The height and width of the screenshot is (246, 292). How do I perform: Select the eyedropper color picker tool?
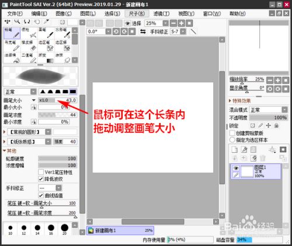click(46, 22)
